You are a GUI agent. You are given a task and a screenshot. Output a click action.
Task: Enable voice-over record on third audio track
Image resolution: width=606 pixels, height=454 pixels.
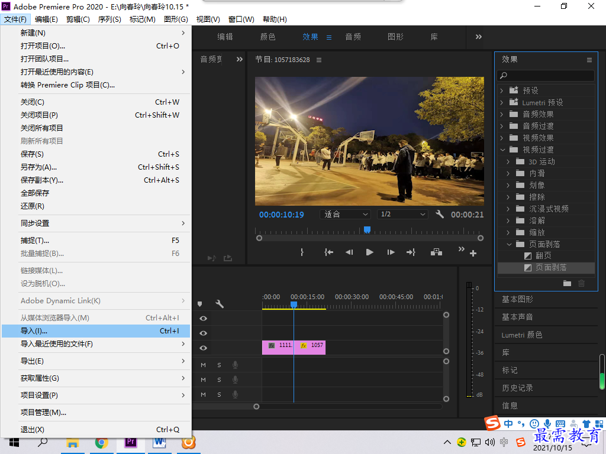(235, 394)
